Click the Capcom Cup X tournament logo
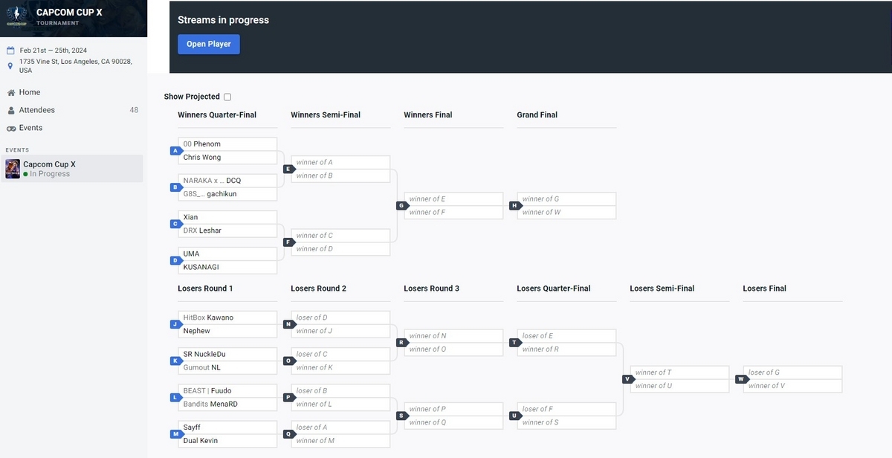The image size is (892, 458). [x=16, y=16]
